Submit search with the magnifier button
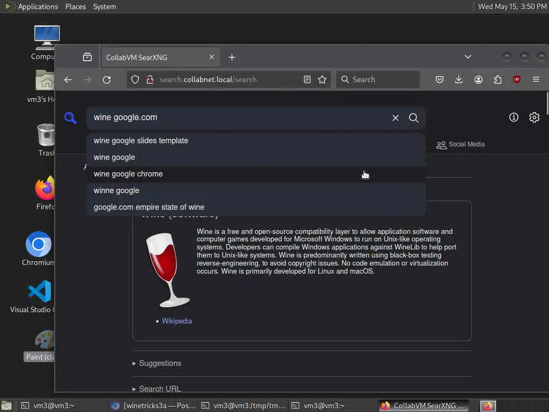Image resolution: width=549 pixels, height=412 pixels. click(413, 118)
